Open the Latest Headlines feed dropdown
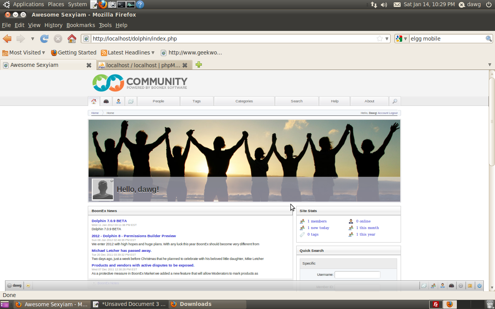495x309 pixels. pyautogui.click(x=128, y=53)
